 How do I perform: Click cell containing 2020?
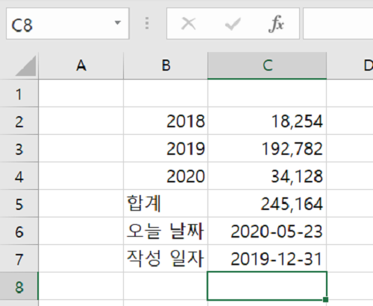[166, 176]
